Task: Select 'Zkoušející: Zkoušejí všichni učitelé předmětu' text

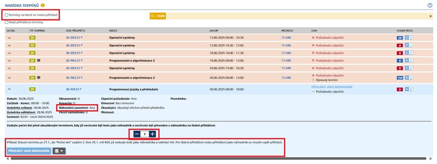Action: [133, 107]
